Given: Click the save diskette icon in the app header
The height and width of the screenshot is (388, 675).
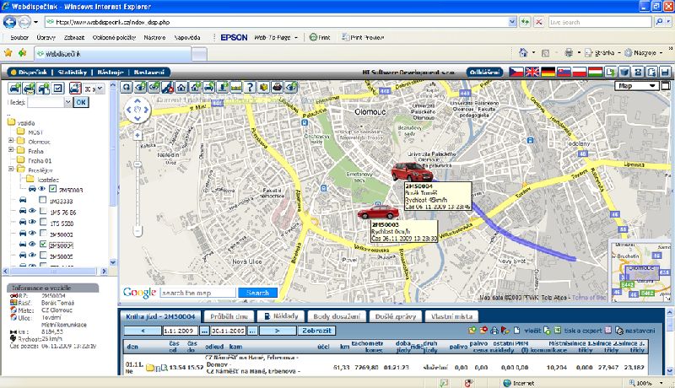Looking at the screenshot, I should 666,72.
